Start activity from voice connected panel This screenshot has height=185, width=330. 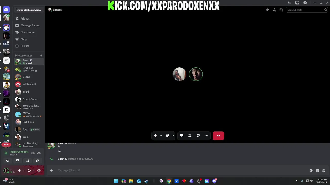(x=28, y=161)
